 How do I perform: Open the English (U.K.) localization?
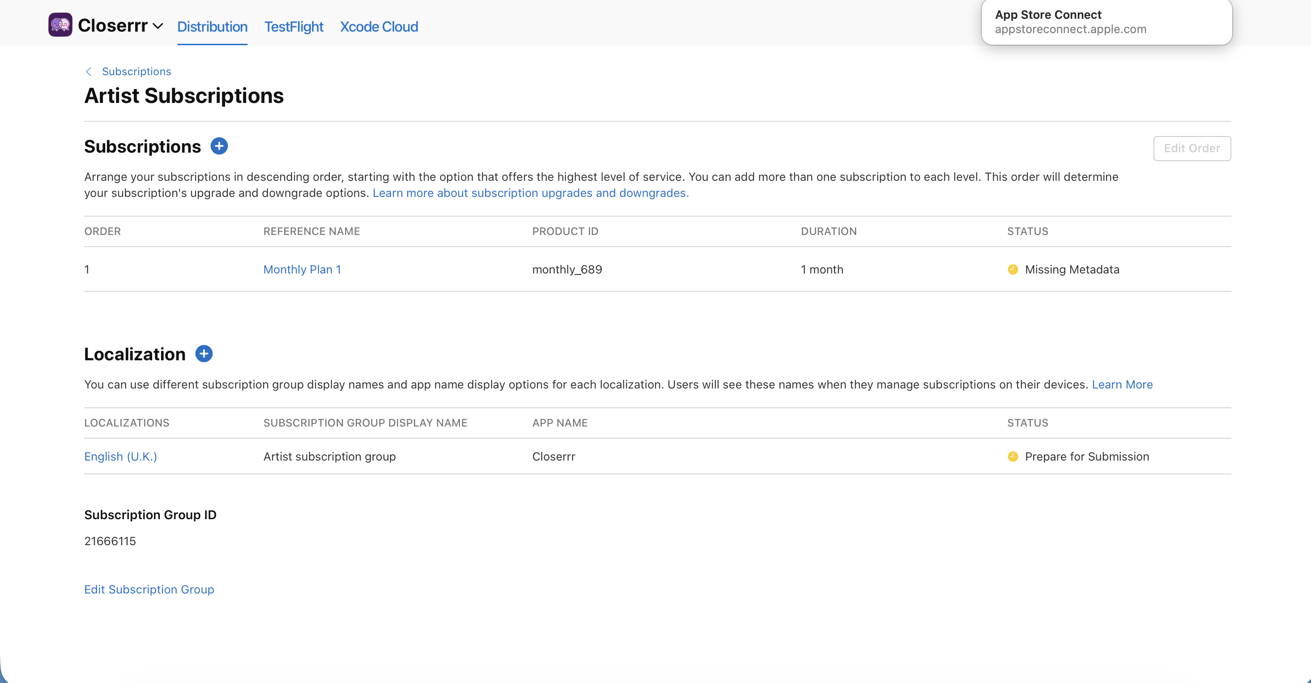click(x=121, y=457)
